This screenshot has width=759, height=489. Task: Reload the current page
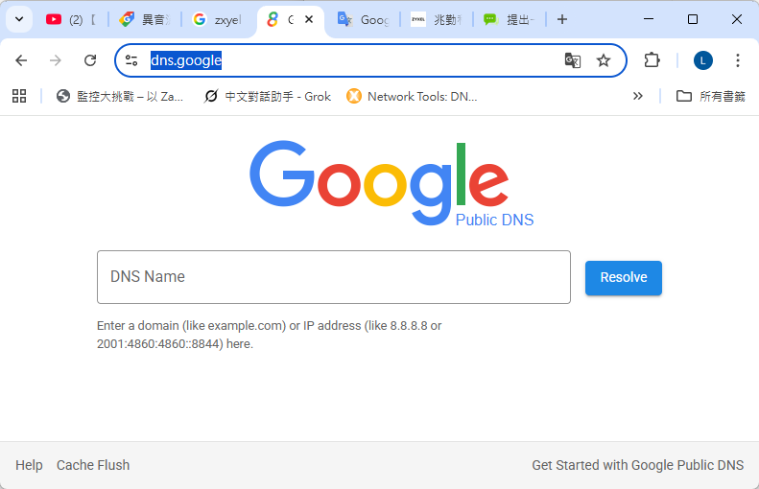pos(90,60)
